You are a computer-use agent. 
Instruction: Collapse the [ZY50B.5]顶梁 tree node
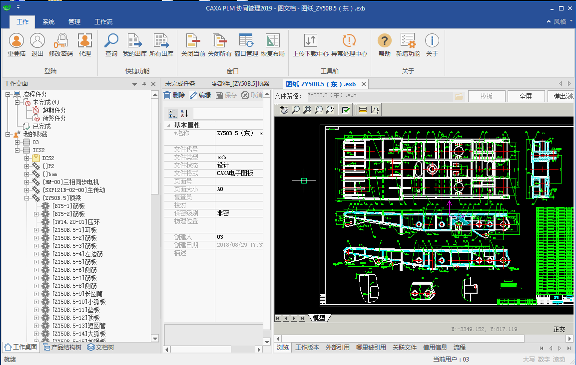(x=26, y=198)
